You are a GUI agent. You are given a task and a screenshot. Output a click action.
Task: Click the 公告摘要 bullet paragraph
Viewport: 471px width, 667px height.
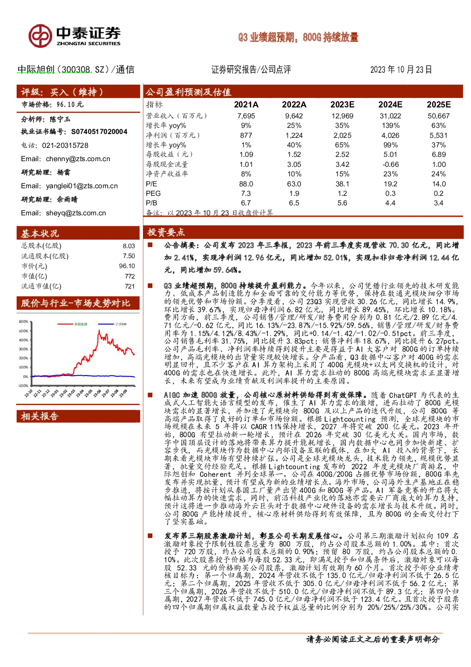pos(311,258)
